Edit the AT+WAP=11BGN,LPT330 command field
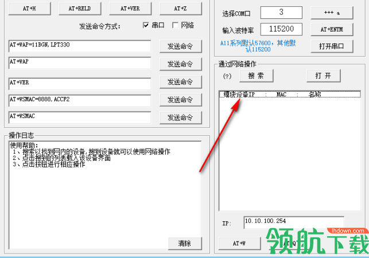This screenshot has width=369, height=258. [80, 46]
